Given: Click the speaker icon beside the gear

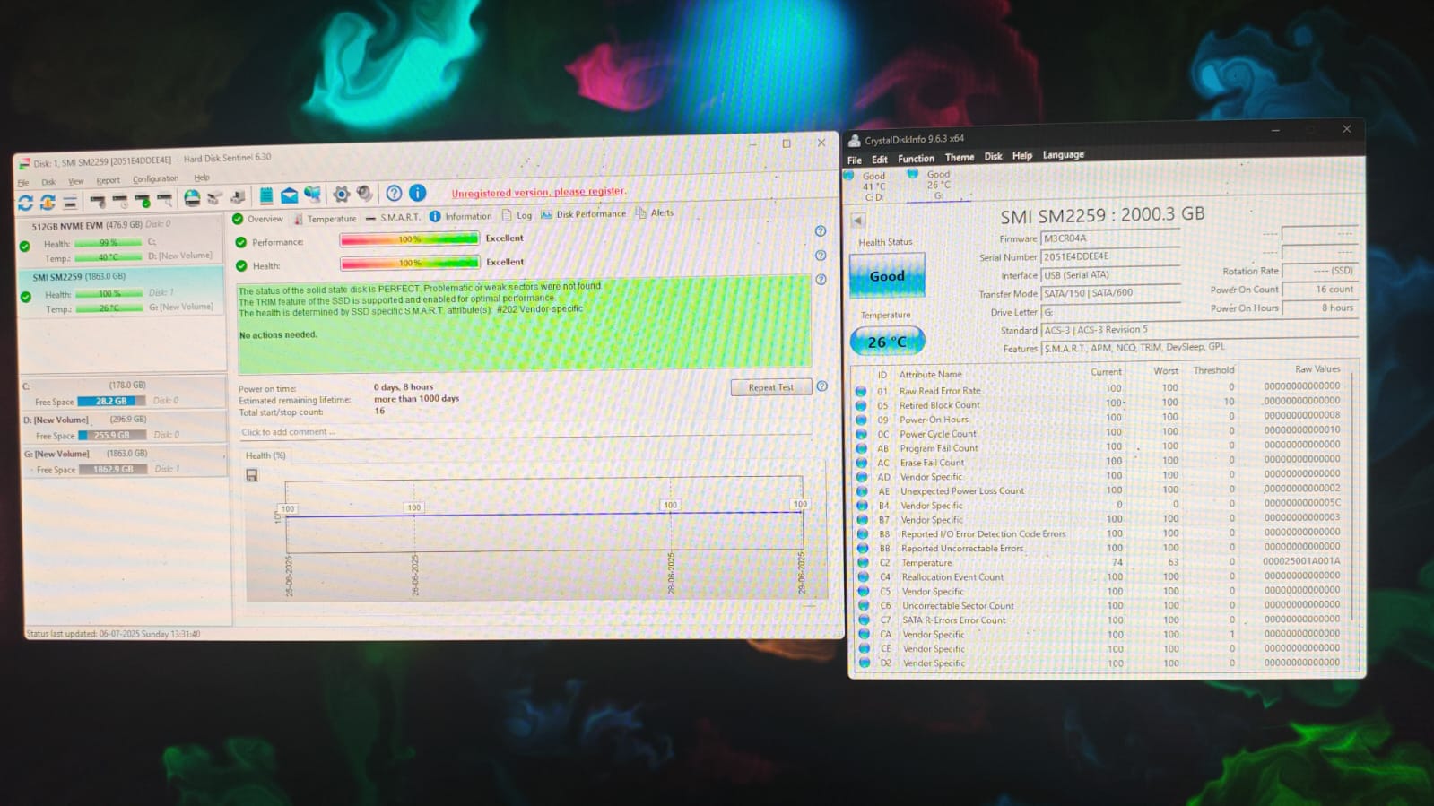Looking at the screenshot, I should [x=364, y=194].
